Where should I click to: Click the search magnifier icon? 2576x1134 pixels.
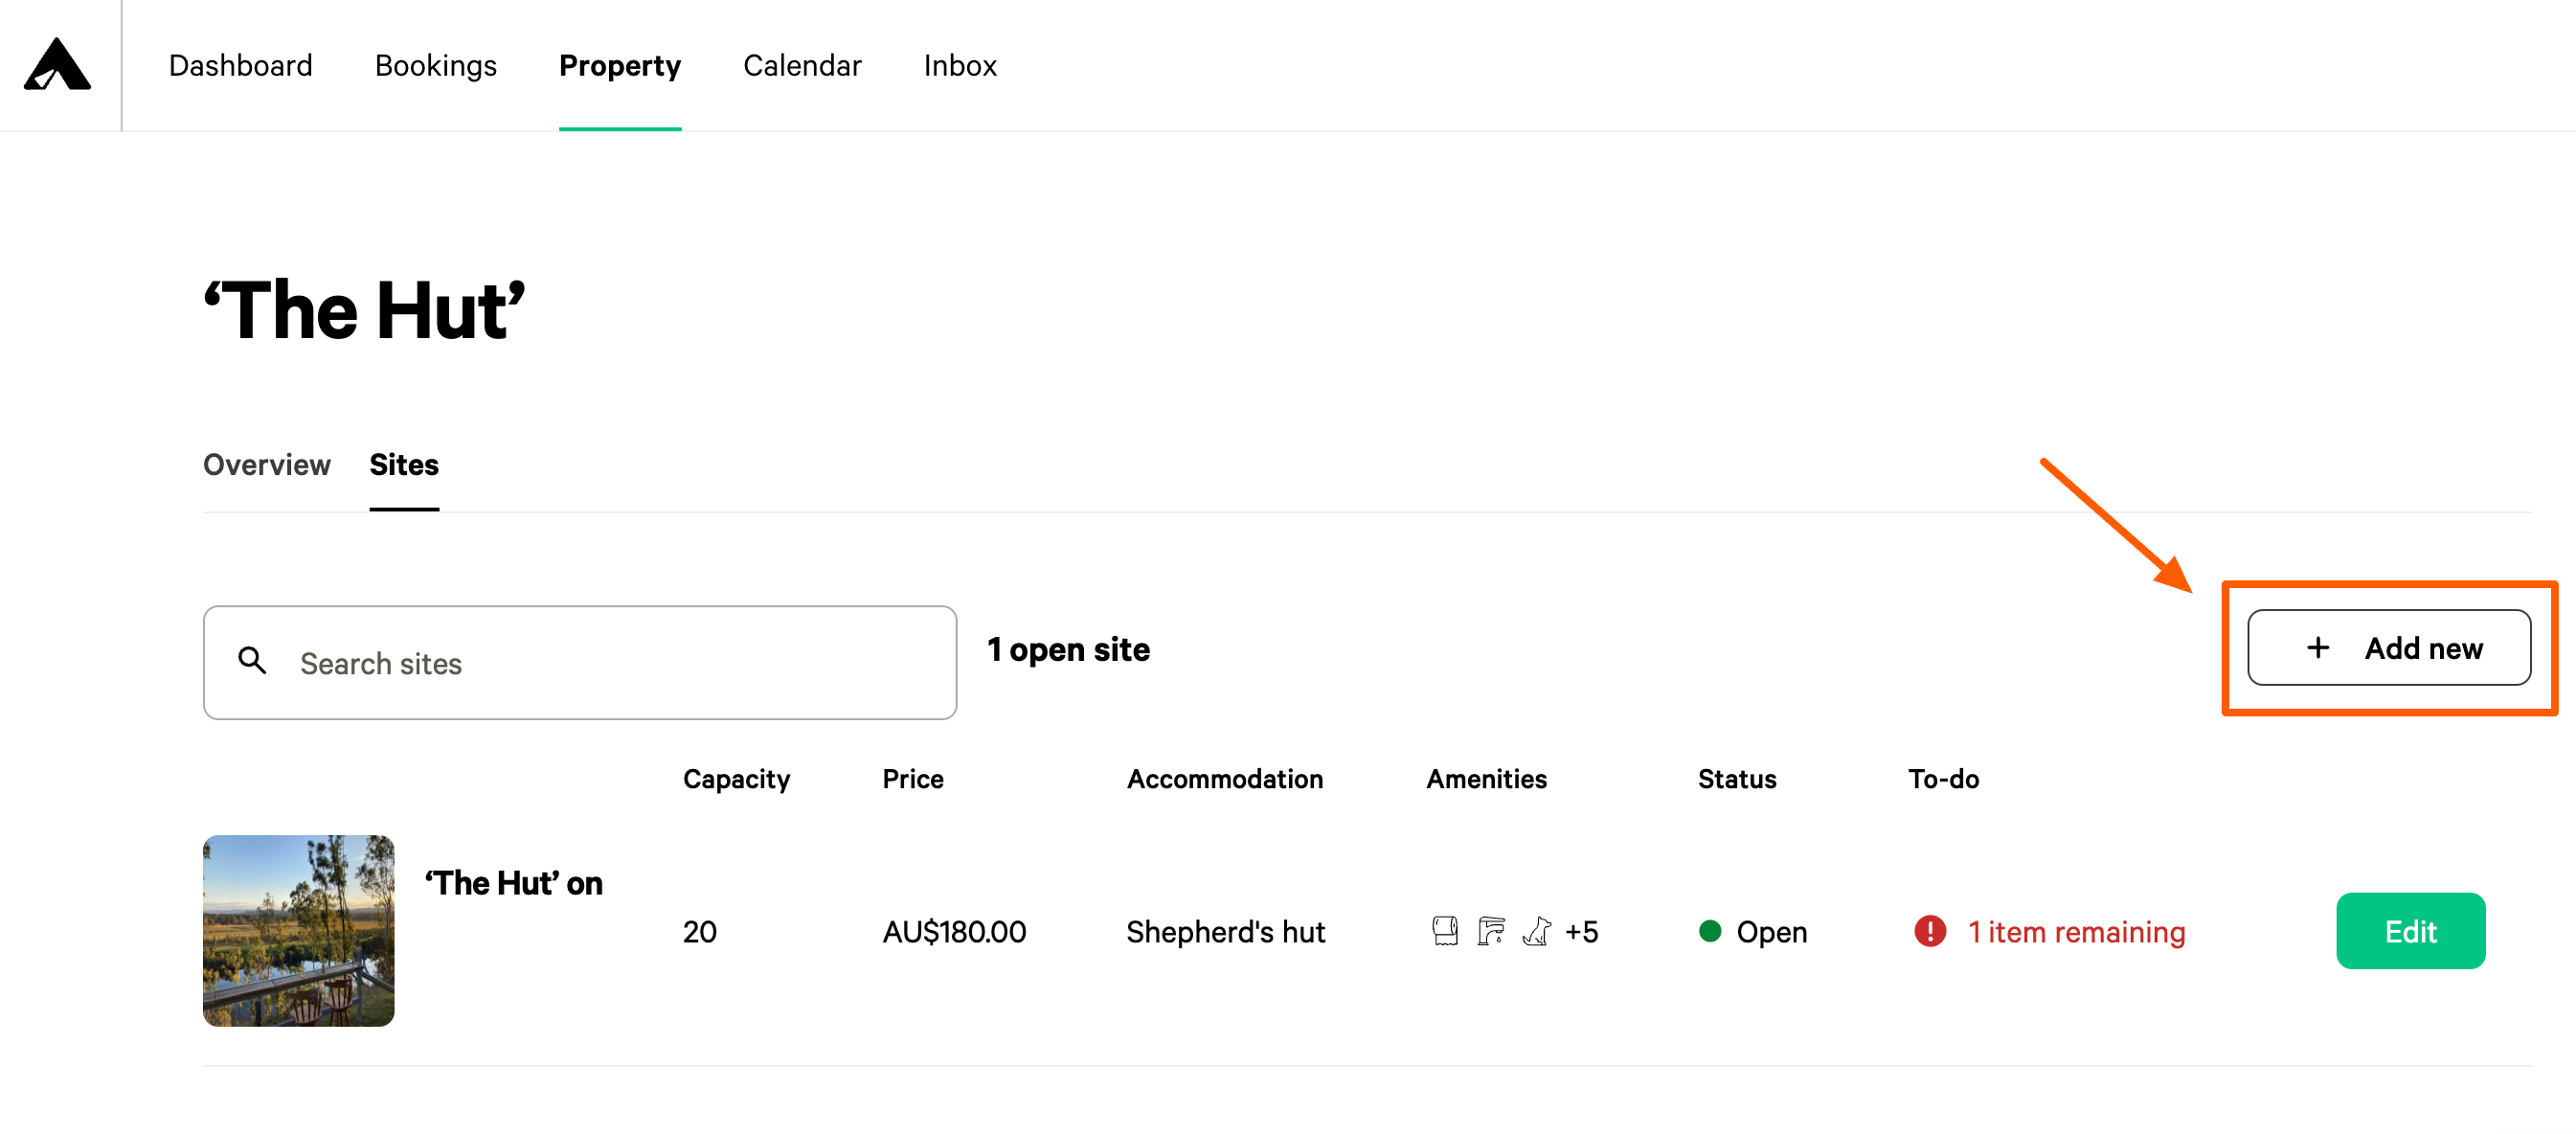click(x=252, y=660)
